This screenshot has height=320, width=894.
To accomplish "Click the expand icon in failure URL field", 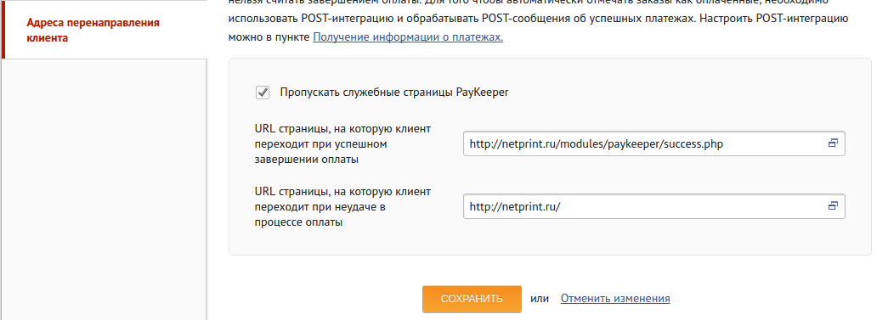I will (833, 206).
